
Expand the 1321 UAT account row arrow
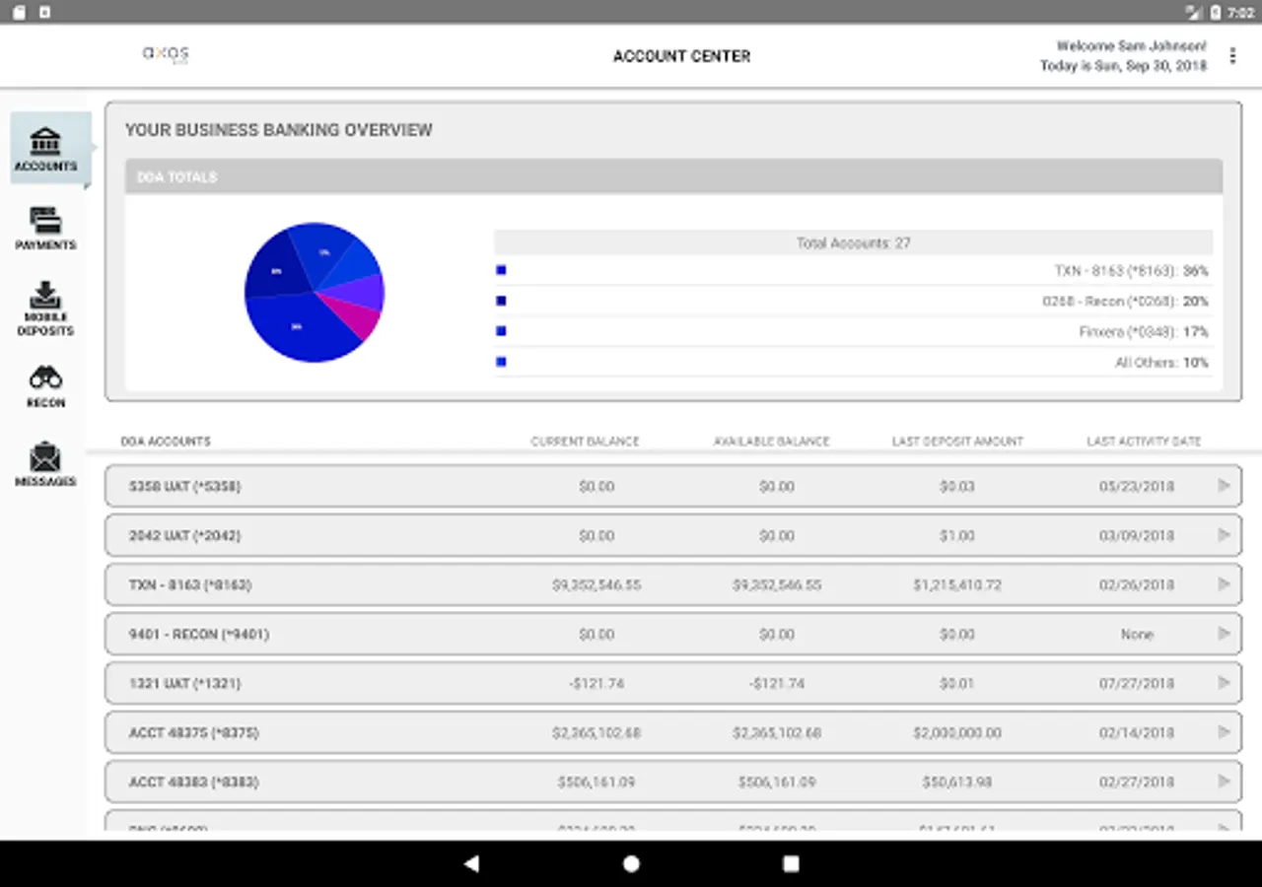(1224, 683)
